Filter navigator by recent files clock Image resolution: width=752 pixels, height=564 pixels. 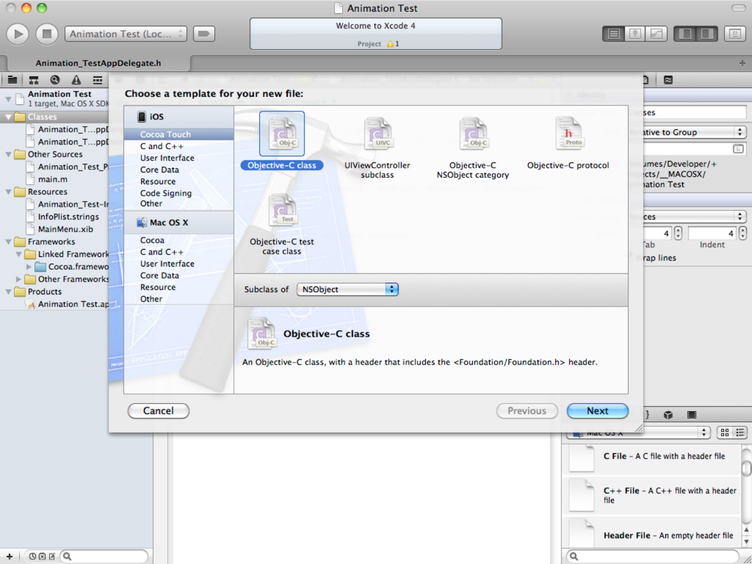[32, 556]
